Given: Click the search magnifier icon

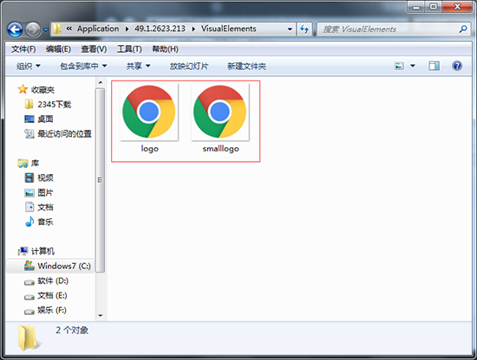Looking at the screenshot, I should 463,29.
